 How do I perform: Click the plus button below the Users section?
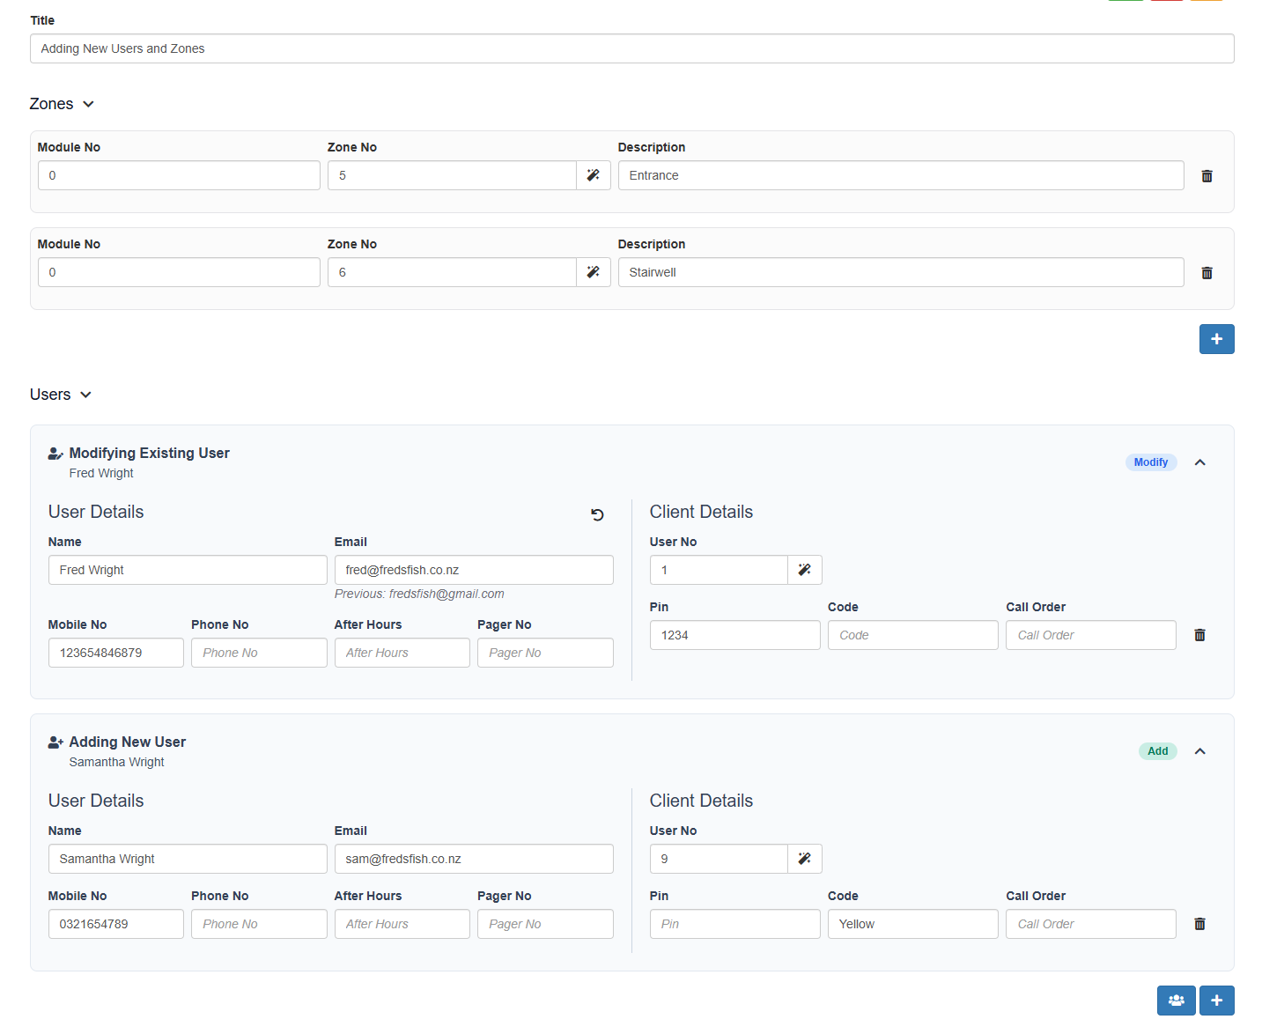[1216, 1001]
